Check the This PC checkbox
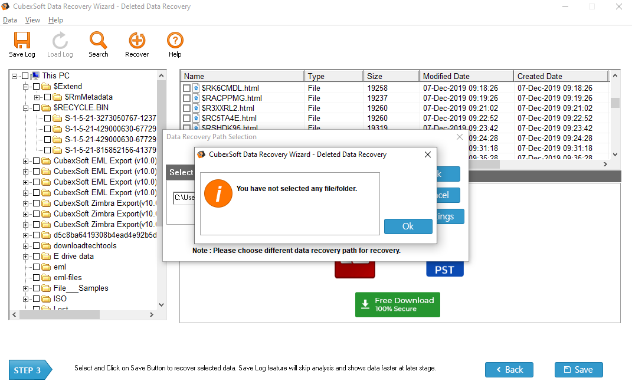This screenshot has width=632, height=391. tap(25, 75)
